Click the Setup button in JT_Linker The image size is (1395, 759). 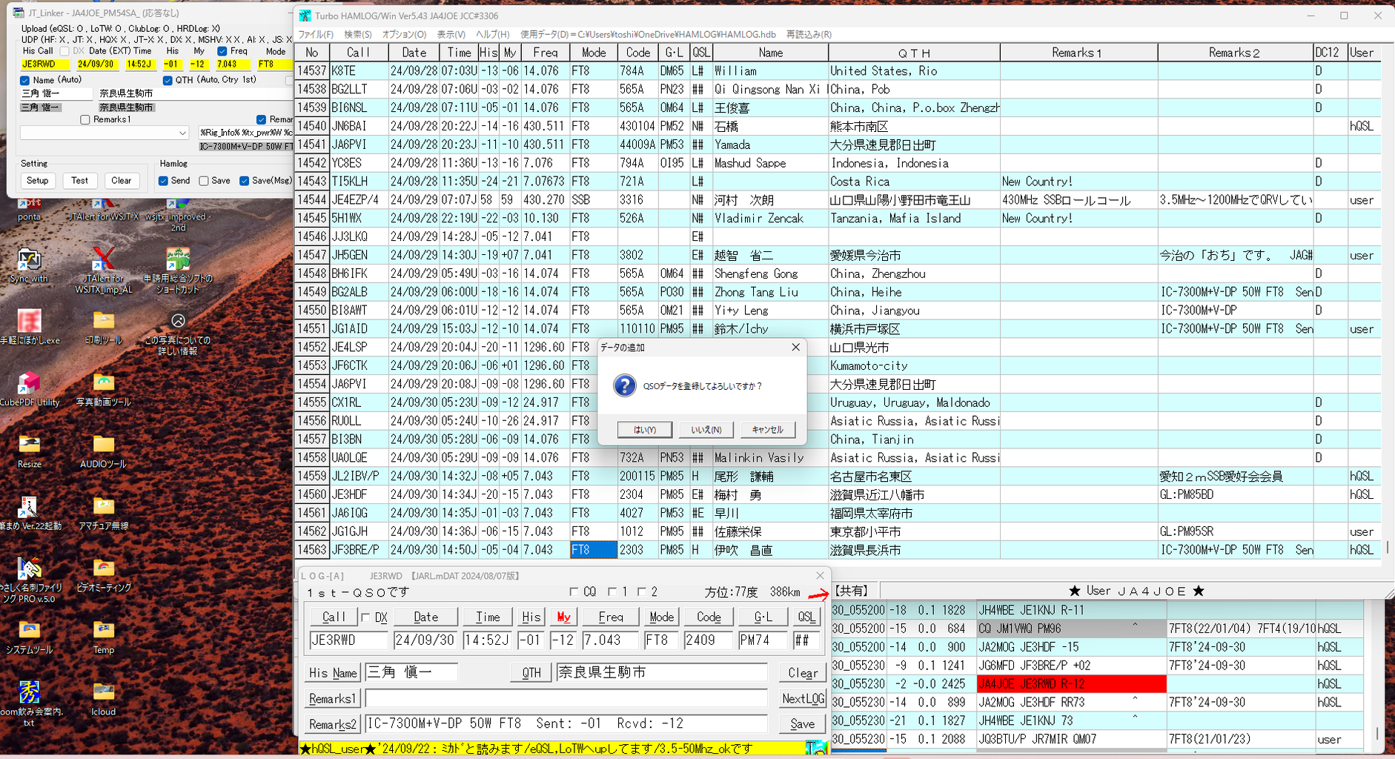tap(37, 181)
